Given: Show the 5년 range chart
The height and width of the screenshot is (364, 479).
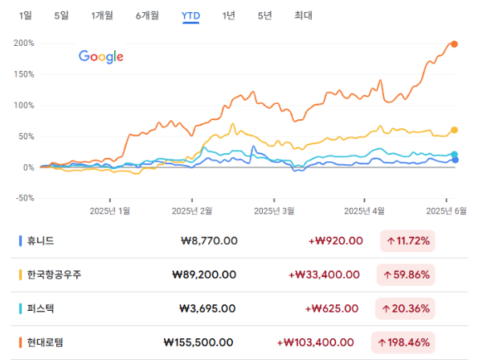Looking at the screenshot, I should (264, 15).
